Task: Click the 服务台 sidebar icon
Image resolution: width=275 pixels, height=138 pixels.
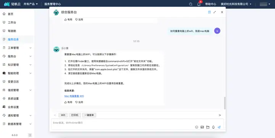Action: [x=4, y=56]
